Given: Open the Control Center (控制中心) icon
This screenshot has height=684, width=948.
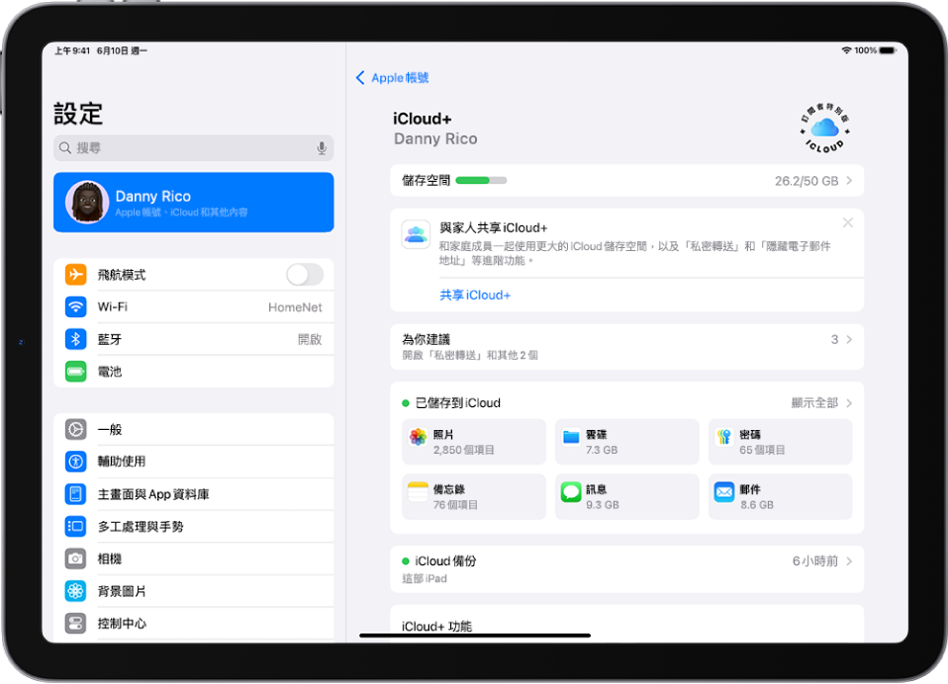Looking at the screenshot, I should tap(75, 623).
